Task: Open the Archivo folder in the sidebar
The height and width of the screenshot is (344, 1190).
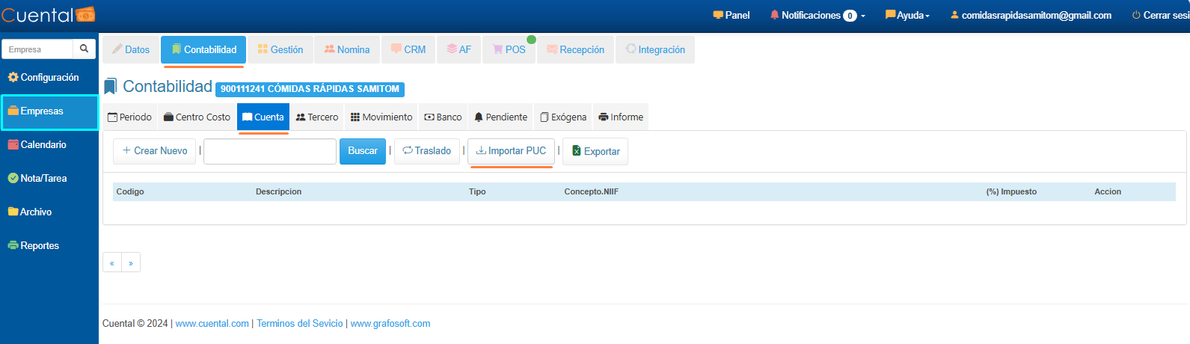Action: 35,212
